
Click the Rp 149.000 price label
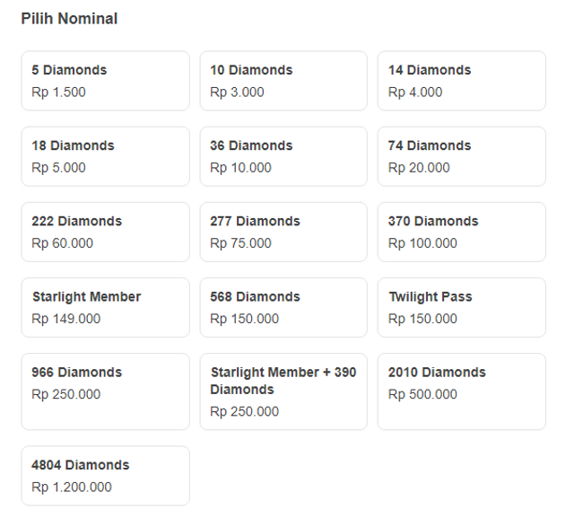pos(66,319)
